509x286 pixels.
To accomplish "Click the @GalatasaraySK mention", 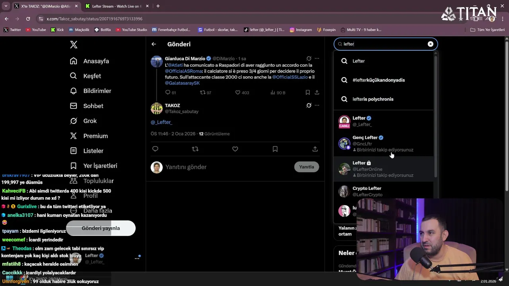I will (182, 83).
